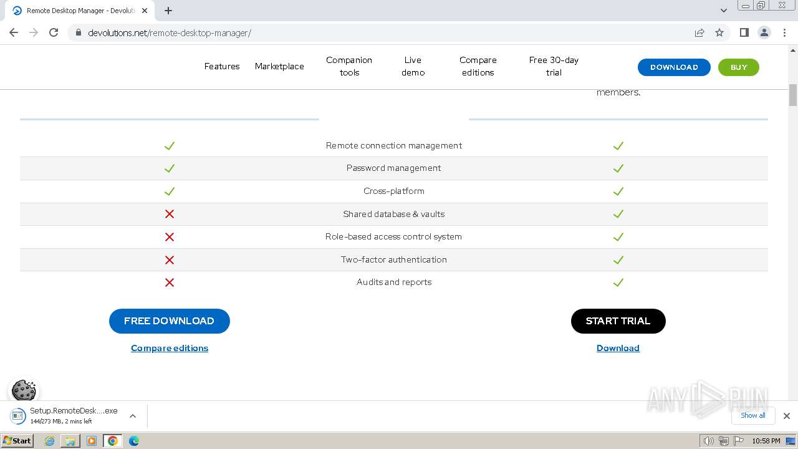The height and width of the screenshot is (449, 798).
Task: Click the START TRIAL button
Action: 618,321
